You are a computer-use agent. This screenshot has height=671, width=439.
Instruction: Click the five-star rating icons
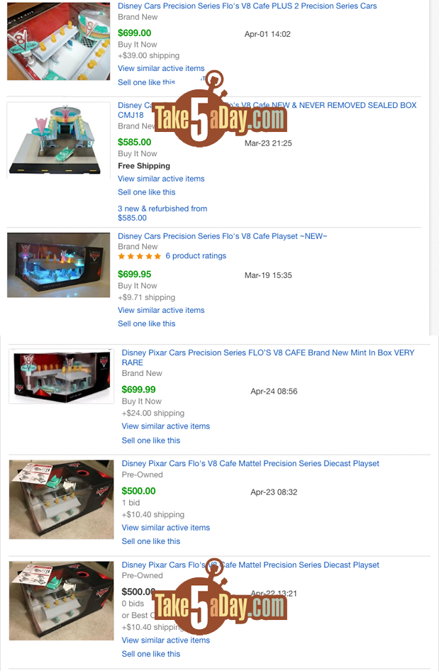(140, 256)
